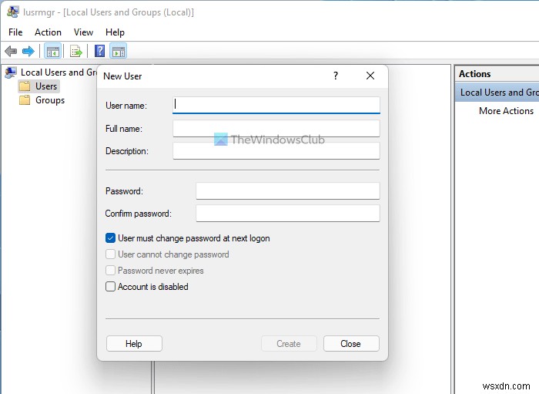
Task: Click the Export List toolbar icon
Action: 76,52
